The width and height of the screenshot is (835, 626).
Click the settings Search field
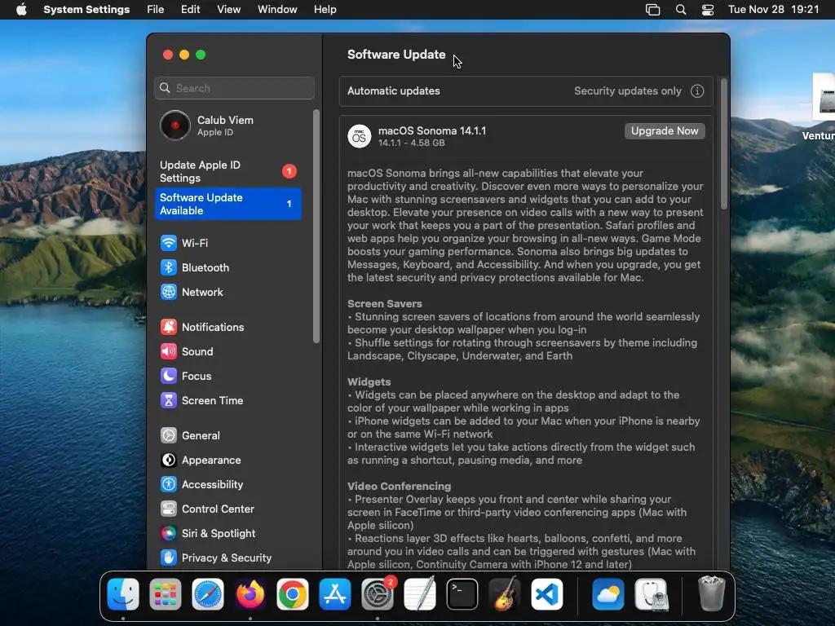click(x=234, y=88)
